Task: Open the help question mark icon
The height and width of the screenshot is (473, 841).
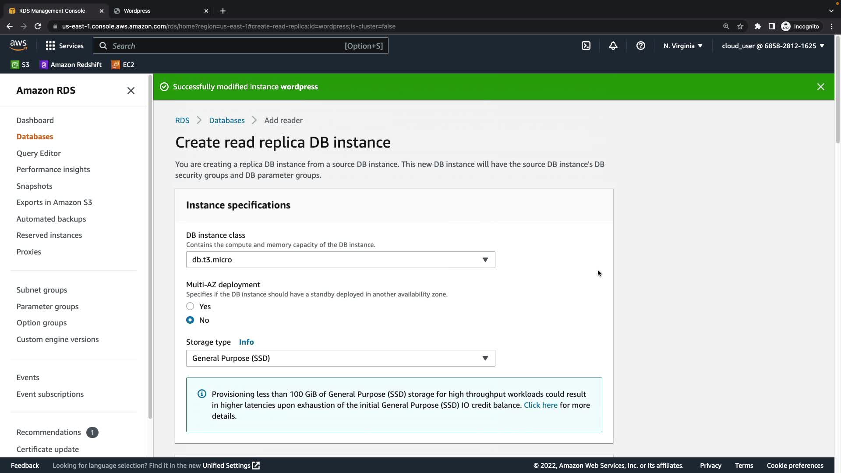Action: [640, 46]
